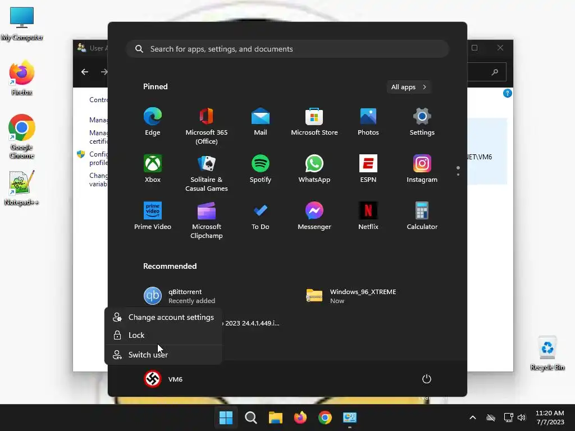Select My Computer desktop icon

tap(22, 23)
